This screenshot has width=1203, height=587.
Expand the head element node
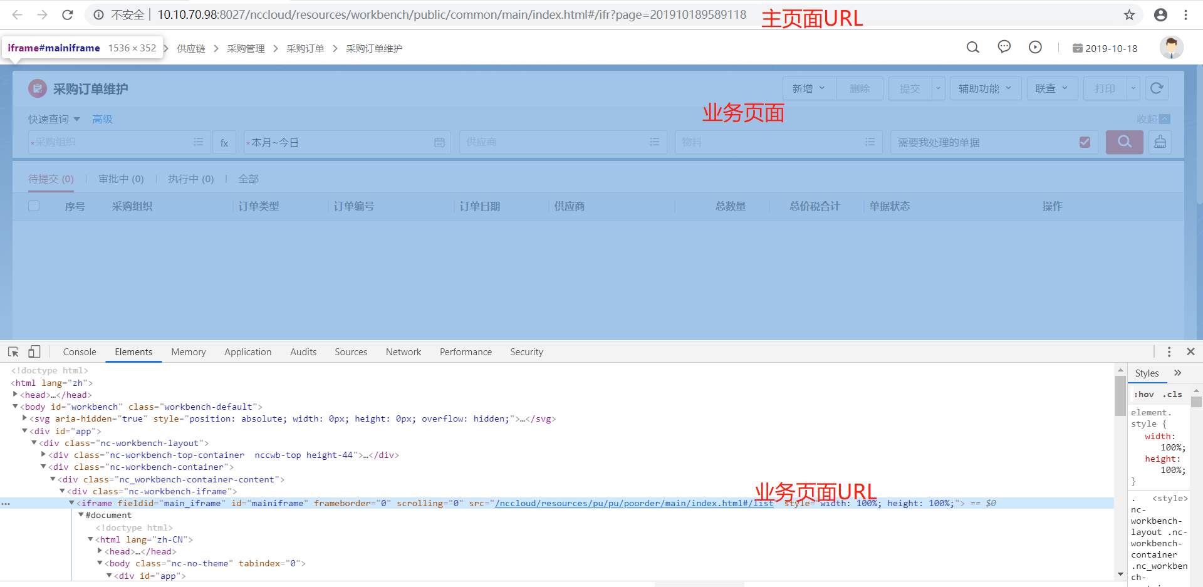(15, 395)
